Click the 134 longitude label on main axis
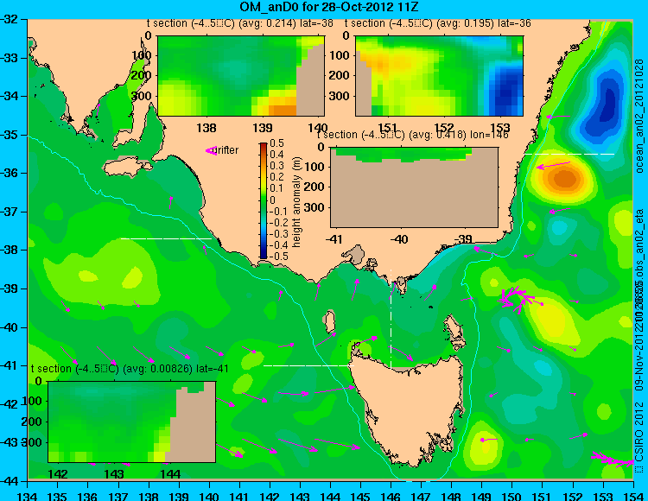 (28, 495)
